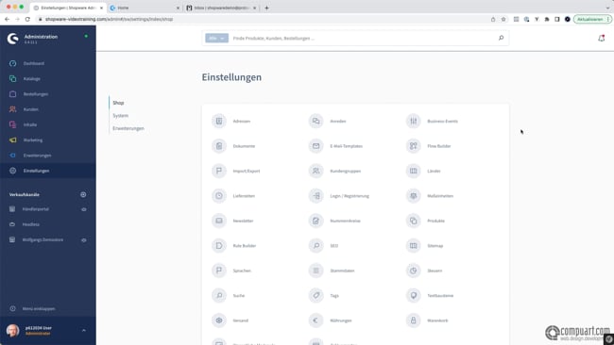Screen dimensions: 614x345
Task: Open the Länder map icon
Action: click(x=413, y=171)
